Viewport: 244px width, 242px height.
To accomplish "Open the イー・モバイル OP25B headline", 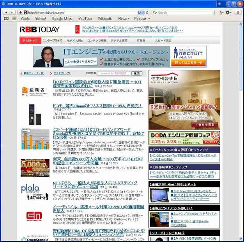I will (99, 209).
